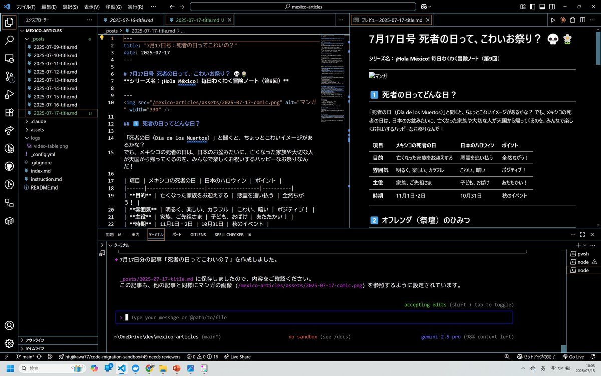Open Google Chrome from the taskbar

tap(149, 368)
